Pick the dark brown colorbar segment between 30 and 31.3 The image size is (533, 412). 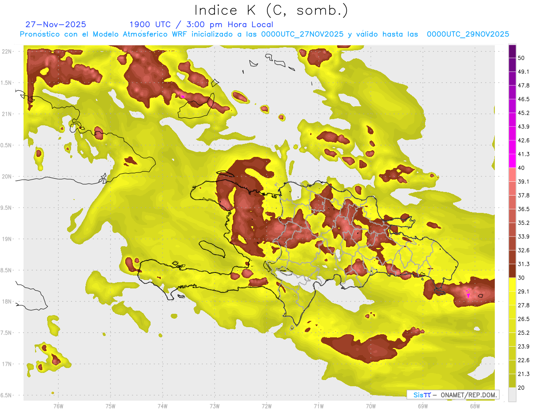tap(512, 271)
